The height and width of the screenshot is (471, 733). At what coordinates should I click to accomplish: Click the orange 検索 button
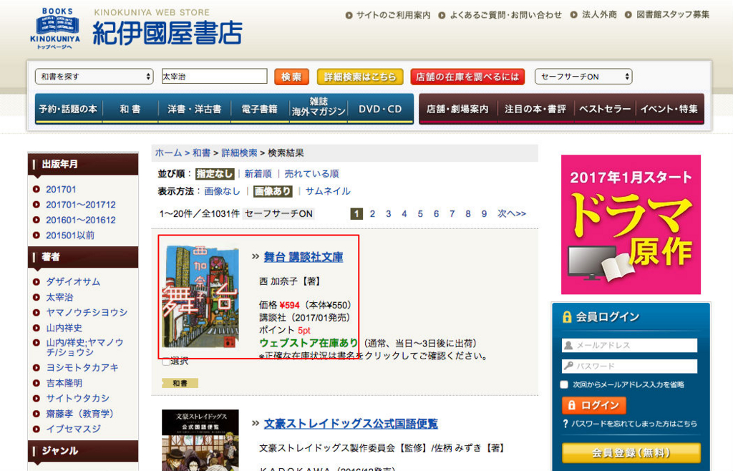click(291, 77)
